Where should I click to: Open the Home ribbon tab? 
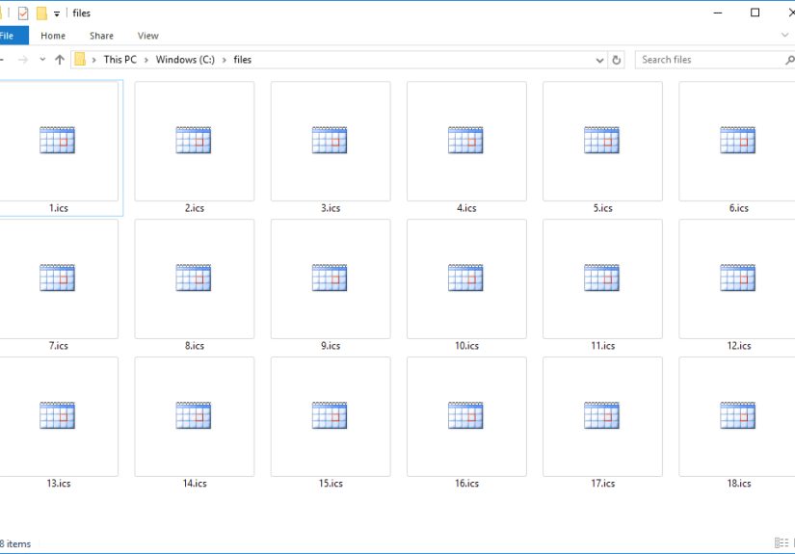tap(53, 36)
